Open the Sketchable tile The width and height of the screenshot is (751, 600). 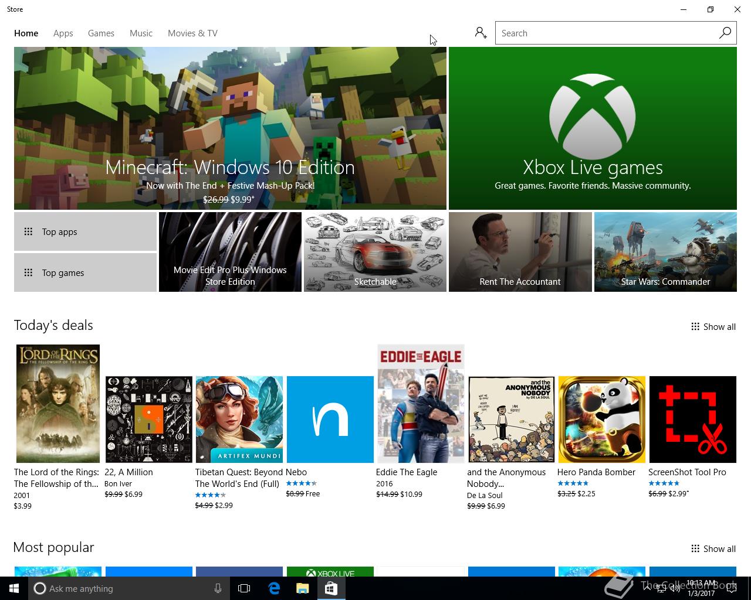(375, 252)
